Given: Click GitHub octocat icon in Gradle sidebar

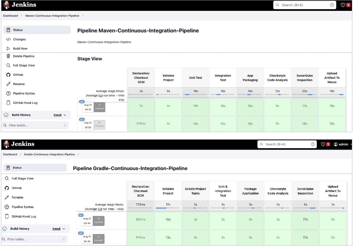Looking at the screenshot, I should [7, 188].
